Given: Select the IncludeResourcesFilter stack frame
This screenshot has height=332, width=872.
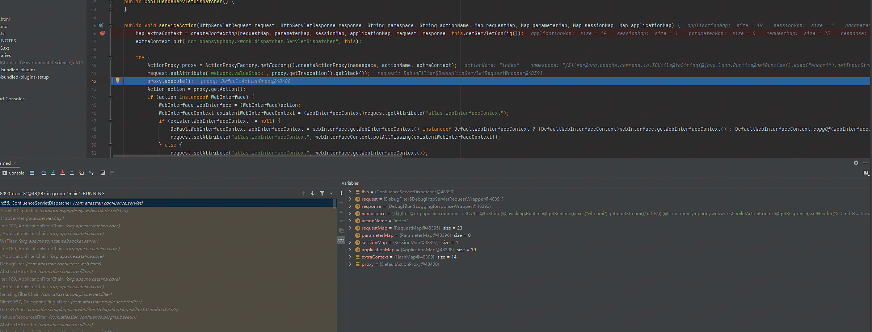Looking at the screenshot, I should pos(167,317).
